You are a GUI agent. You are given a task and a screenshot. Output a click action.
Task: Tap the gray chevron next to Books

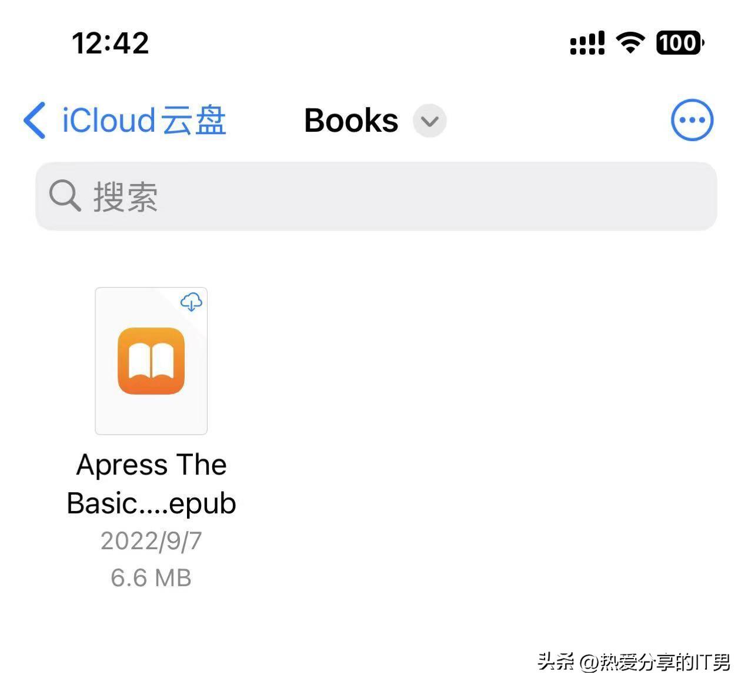tap(430, 121)
